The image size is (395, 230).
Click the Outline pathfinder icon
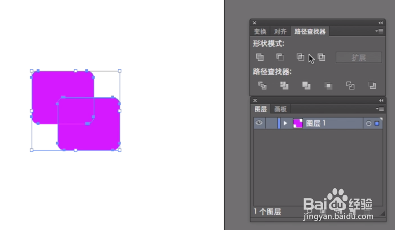350,85
